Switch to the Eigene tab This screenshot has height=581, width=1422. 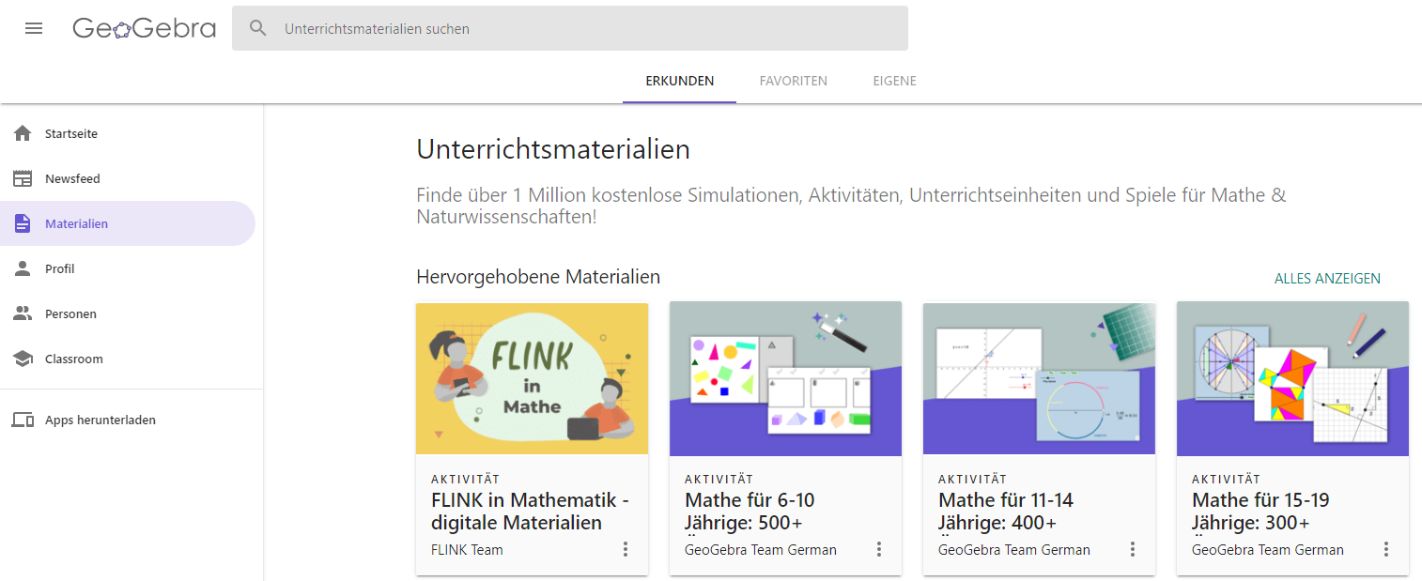pos(894,81)
